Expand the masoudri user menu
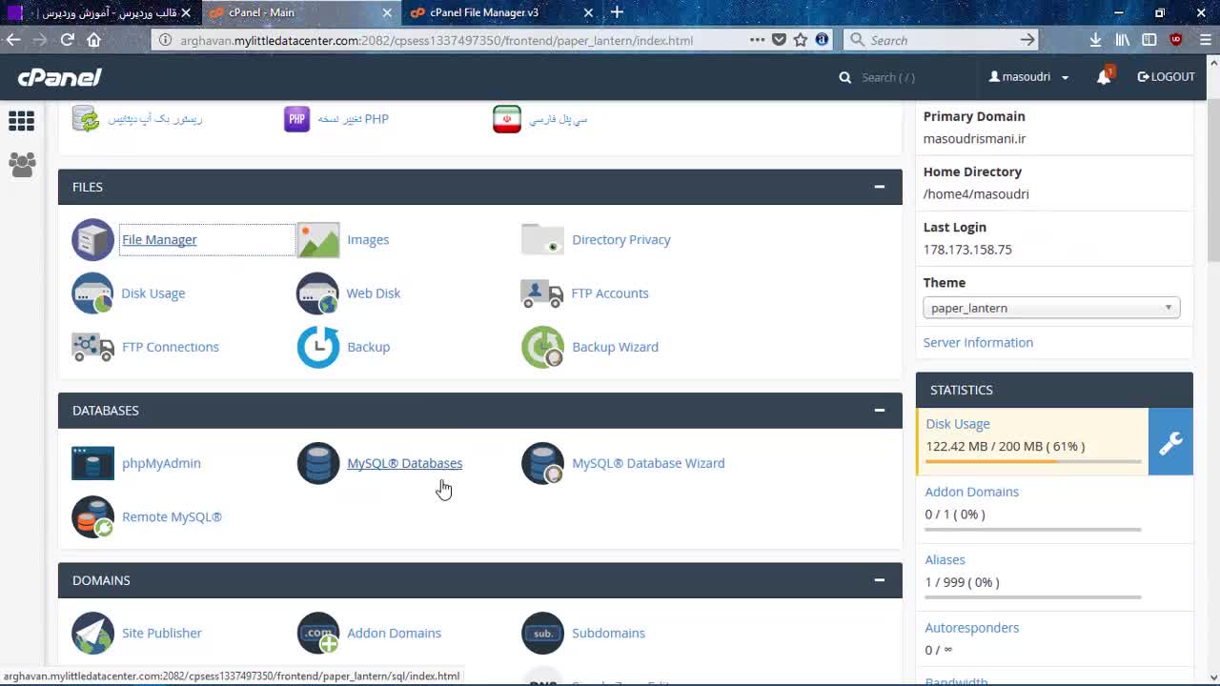Viewport: 1220px width, 686px height. click(x=1028, y=77)
